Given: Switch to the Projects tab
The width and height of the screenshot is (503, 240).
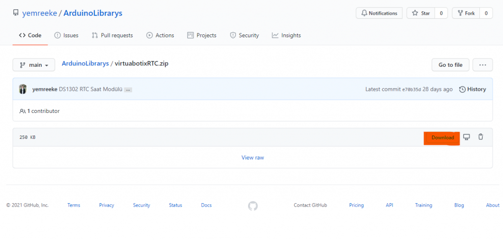Looking at the screenshot, I should click(x=202, y=35).
